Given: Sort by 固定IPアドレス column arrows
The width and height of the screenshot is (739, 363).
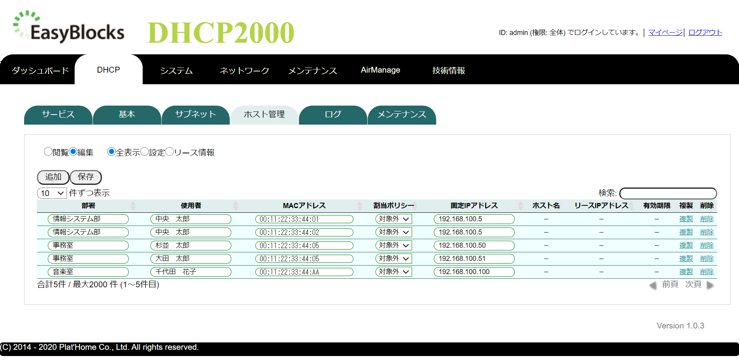Looking at the screenshot, I should coord(521,206).
